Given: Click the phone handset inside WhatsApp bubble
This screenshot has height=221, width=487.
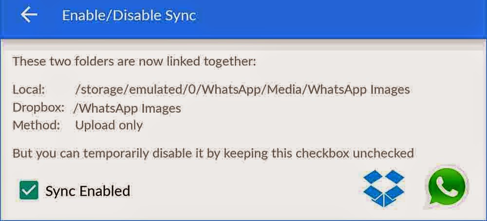Looking at the screenshot, I should [446, 187].
